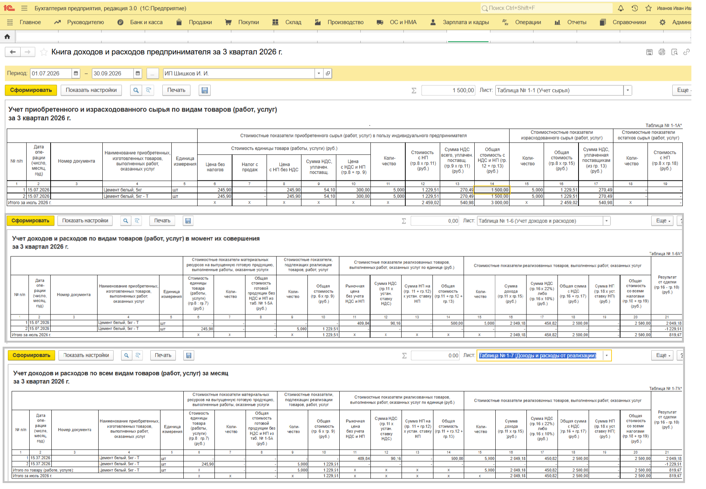
Task: Click search magnifier in Таблица 1-7 toolbar
Action: coord(127,355)
